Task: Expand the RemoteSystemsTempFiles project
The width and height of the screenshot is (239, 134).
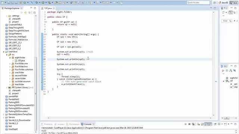Action: click(3, 114)
